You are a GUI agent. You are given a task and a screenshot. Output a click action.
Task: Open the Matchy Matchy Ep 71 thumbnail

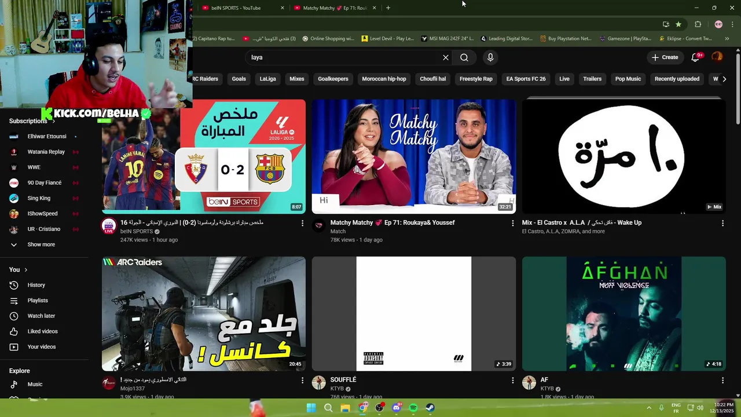pyautogui.click(x=413, y=156)
